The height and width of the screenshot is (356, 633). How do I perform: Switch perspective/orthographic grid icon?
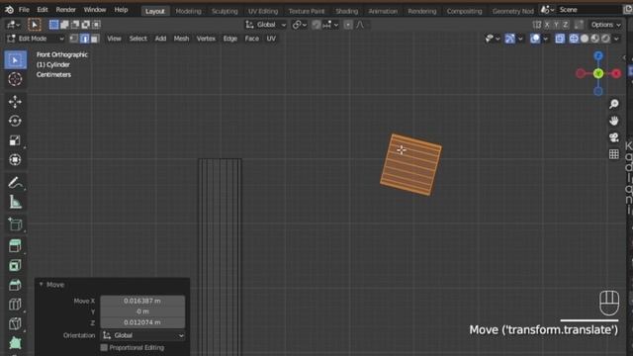[x=613, y=154]
